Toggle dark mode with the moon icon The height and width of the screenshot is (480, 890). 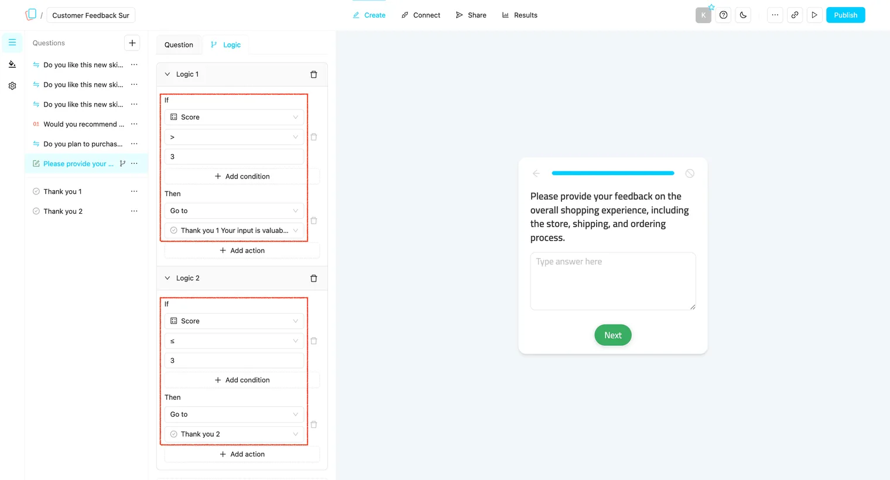[743, 15]
